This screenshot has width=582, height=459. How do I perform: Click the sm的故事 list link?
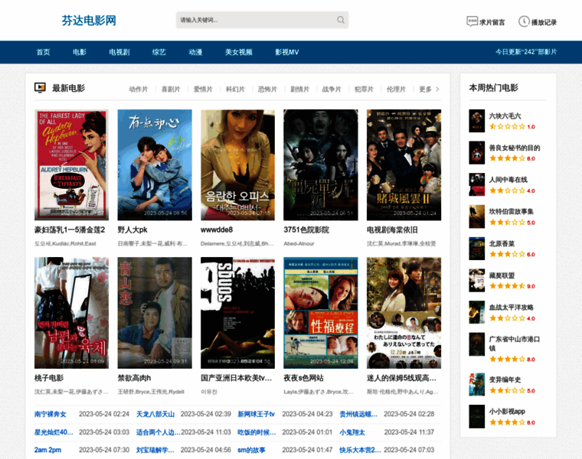point(251,450)
